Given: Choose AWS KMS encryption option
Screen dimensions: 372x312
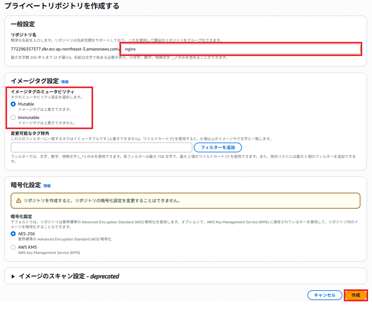Looking at the screenshot, I should [x=13, y=247].
